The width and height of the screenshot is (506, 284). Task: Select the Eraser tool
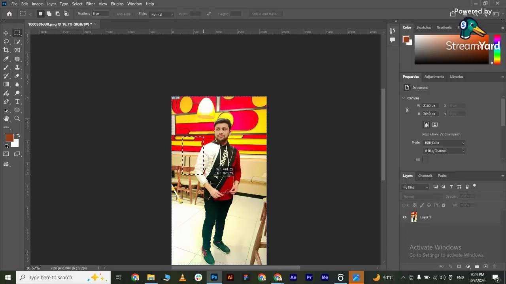17,76
